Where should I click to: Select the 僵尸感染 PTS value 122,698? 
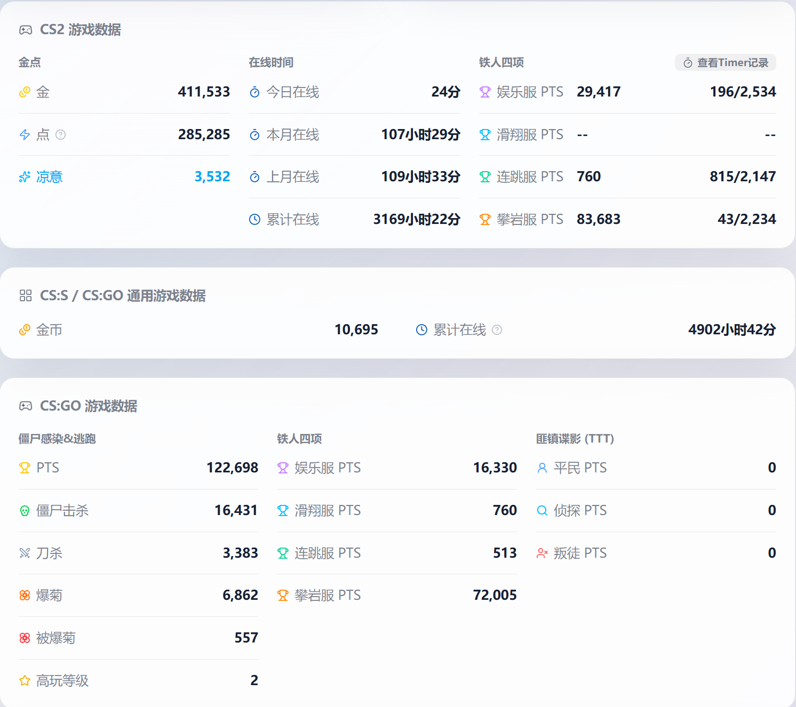[x=232, y=468]
